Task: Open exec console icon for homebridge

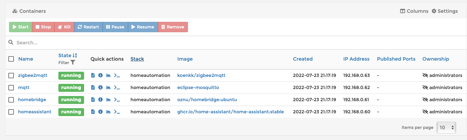Action: point(117,99)
